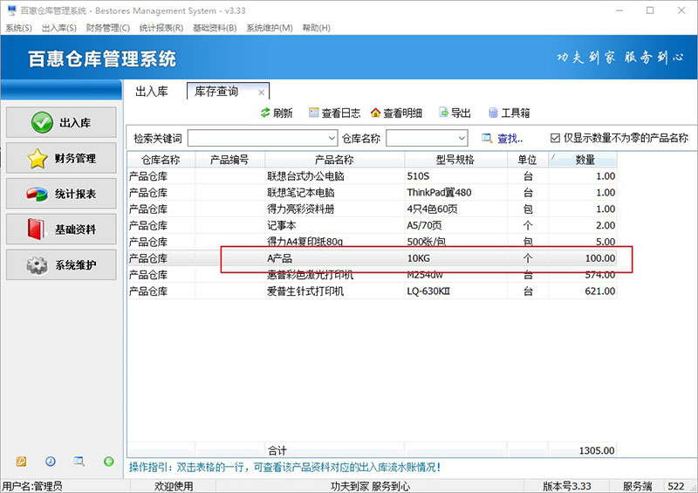Click the magnifier icon at sidebar bottom
The image size is (698, 493).
tap(79, 462)
